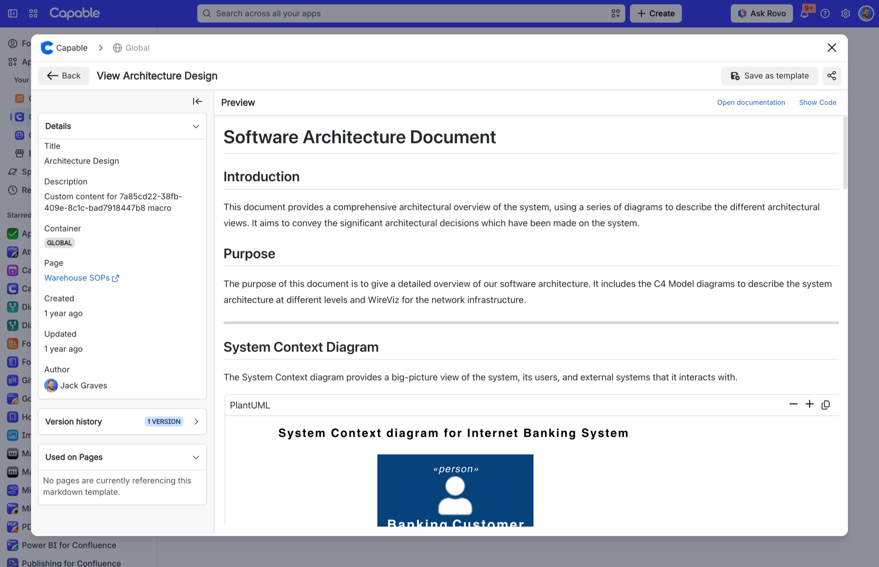Click the Purpose heading
Screen dimensions: 879x567
[249, 254]
